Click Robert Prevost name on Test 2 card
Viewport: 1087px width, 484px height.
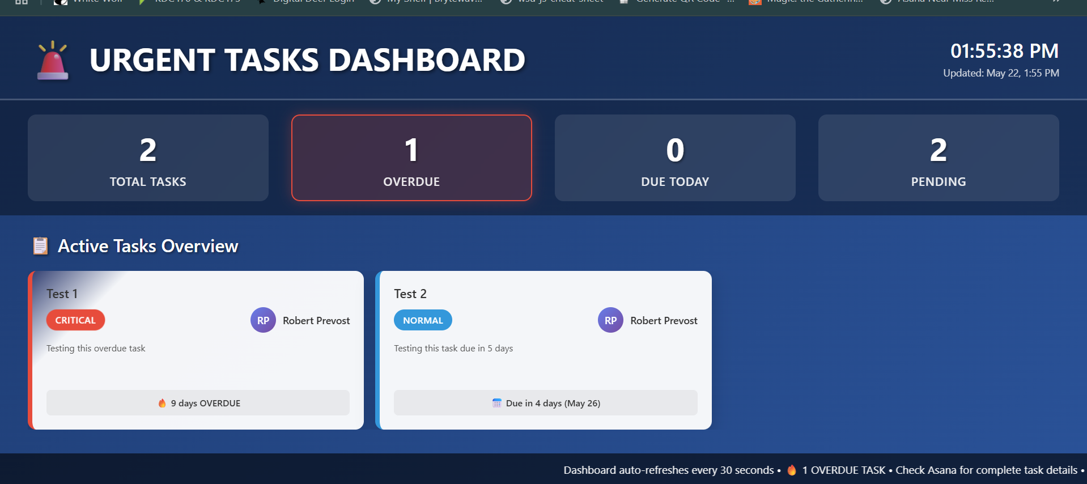(664, 321)
